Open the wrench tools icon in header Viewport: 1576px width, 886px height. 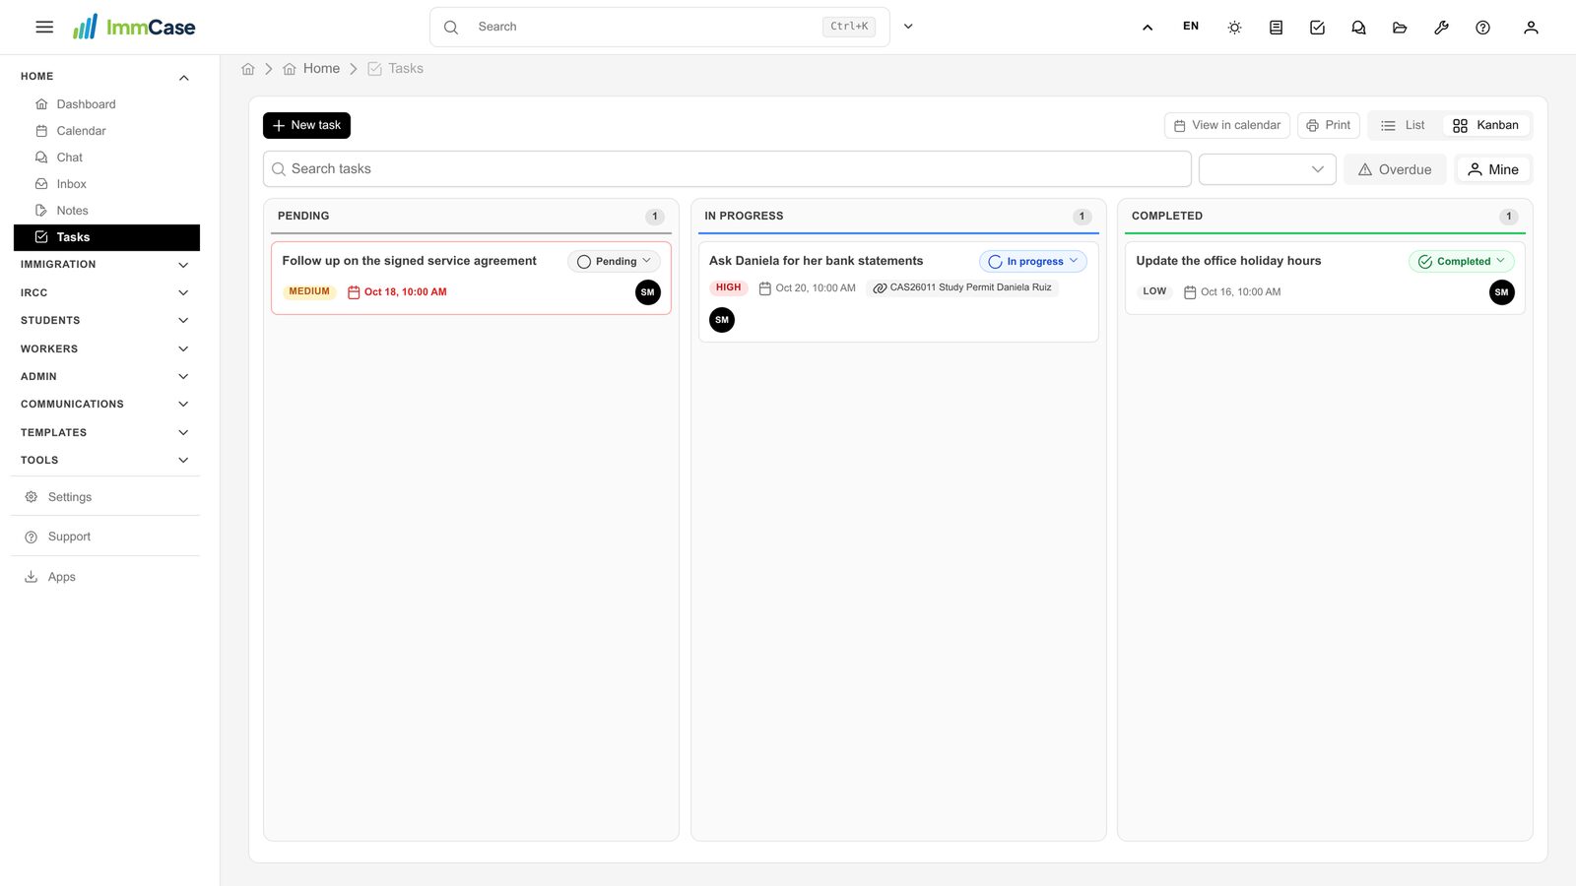coord(1441,28)
